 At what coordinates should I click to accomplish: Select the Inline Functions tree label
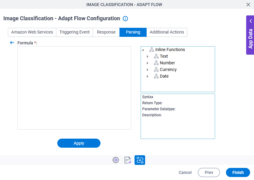(x=170, y=50)
